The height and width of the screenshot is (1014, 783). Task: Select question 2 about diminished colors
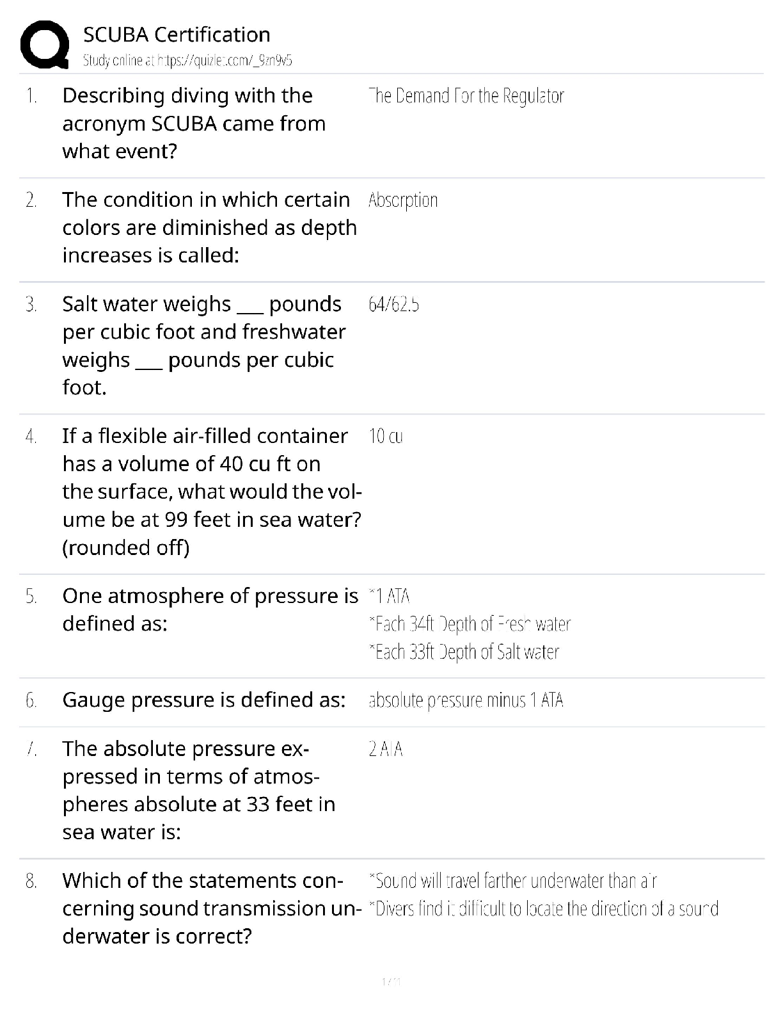(x=209, y=227)
